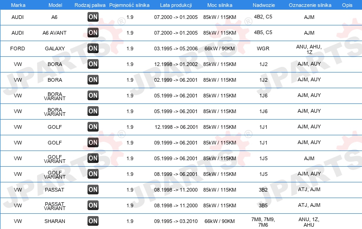The image size is (362, 229).
Task: Select the ON fuel icon in FORD GALAXY row
Action: click(x=93, y=48)
